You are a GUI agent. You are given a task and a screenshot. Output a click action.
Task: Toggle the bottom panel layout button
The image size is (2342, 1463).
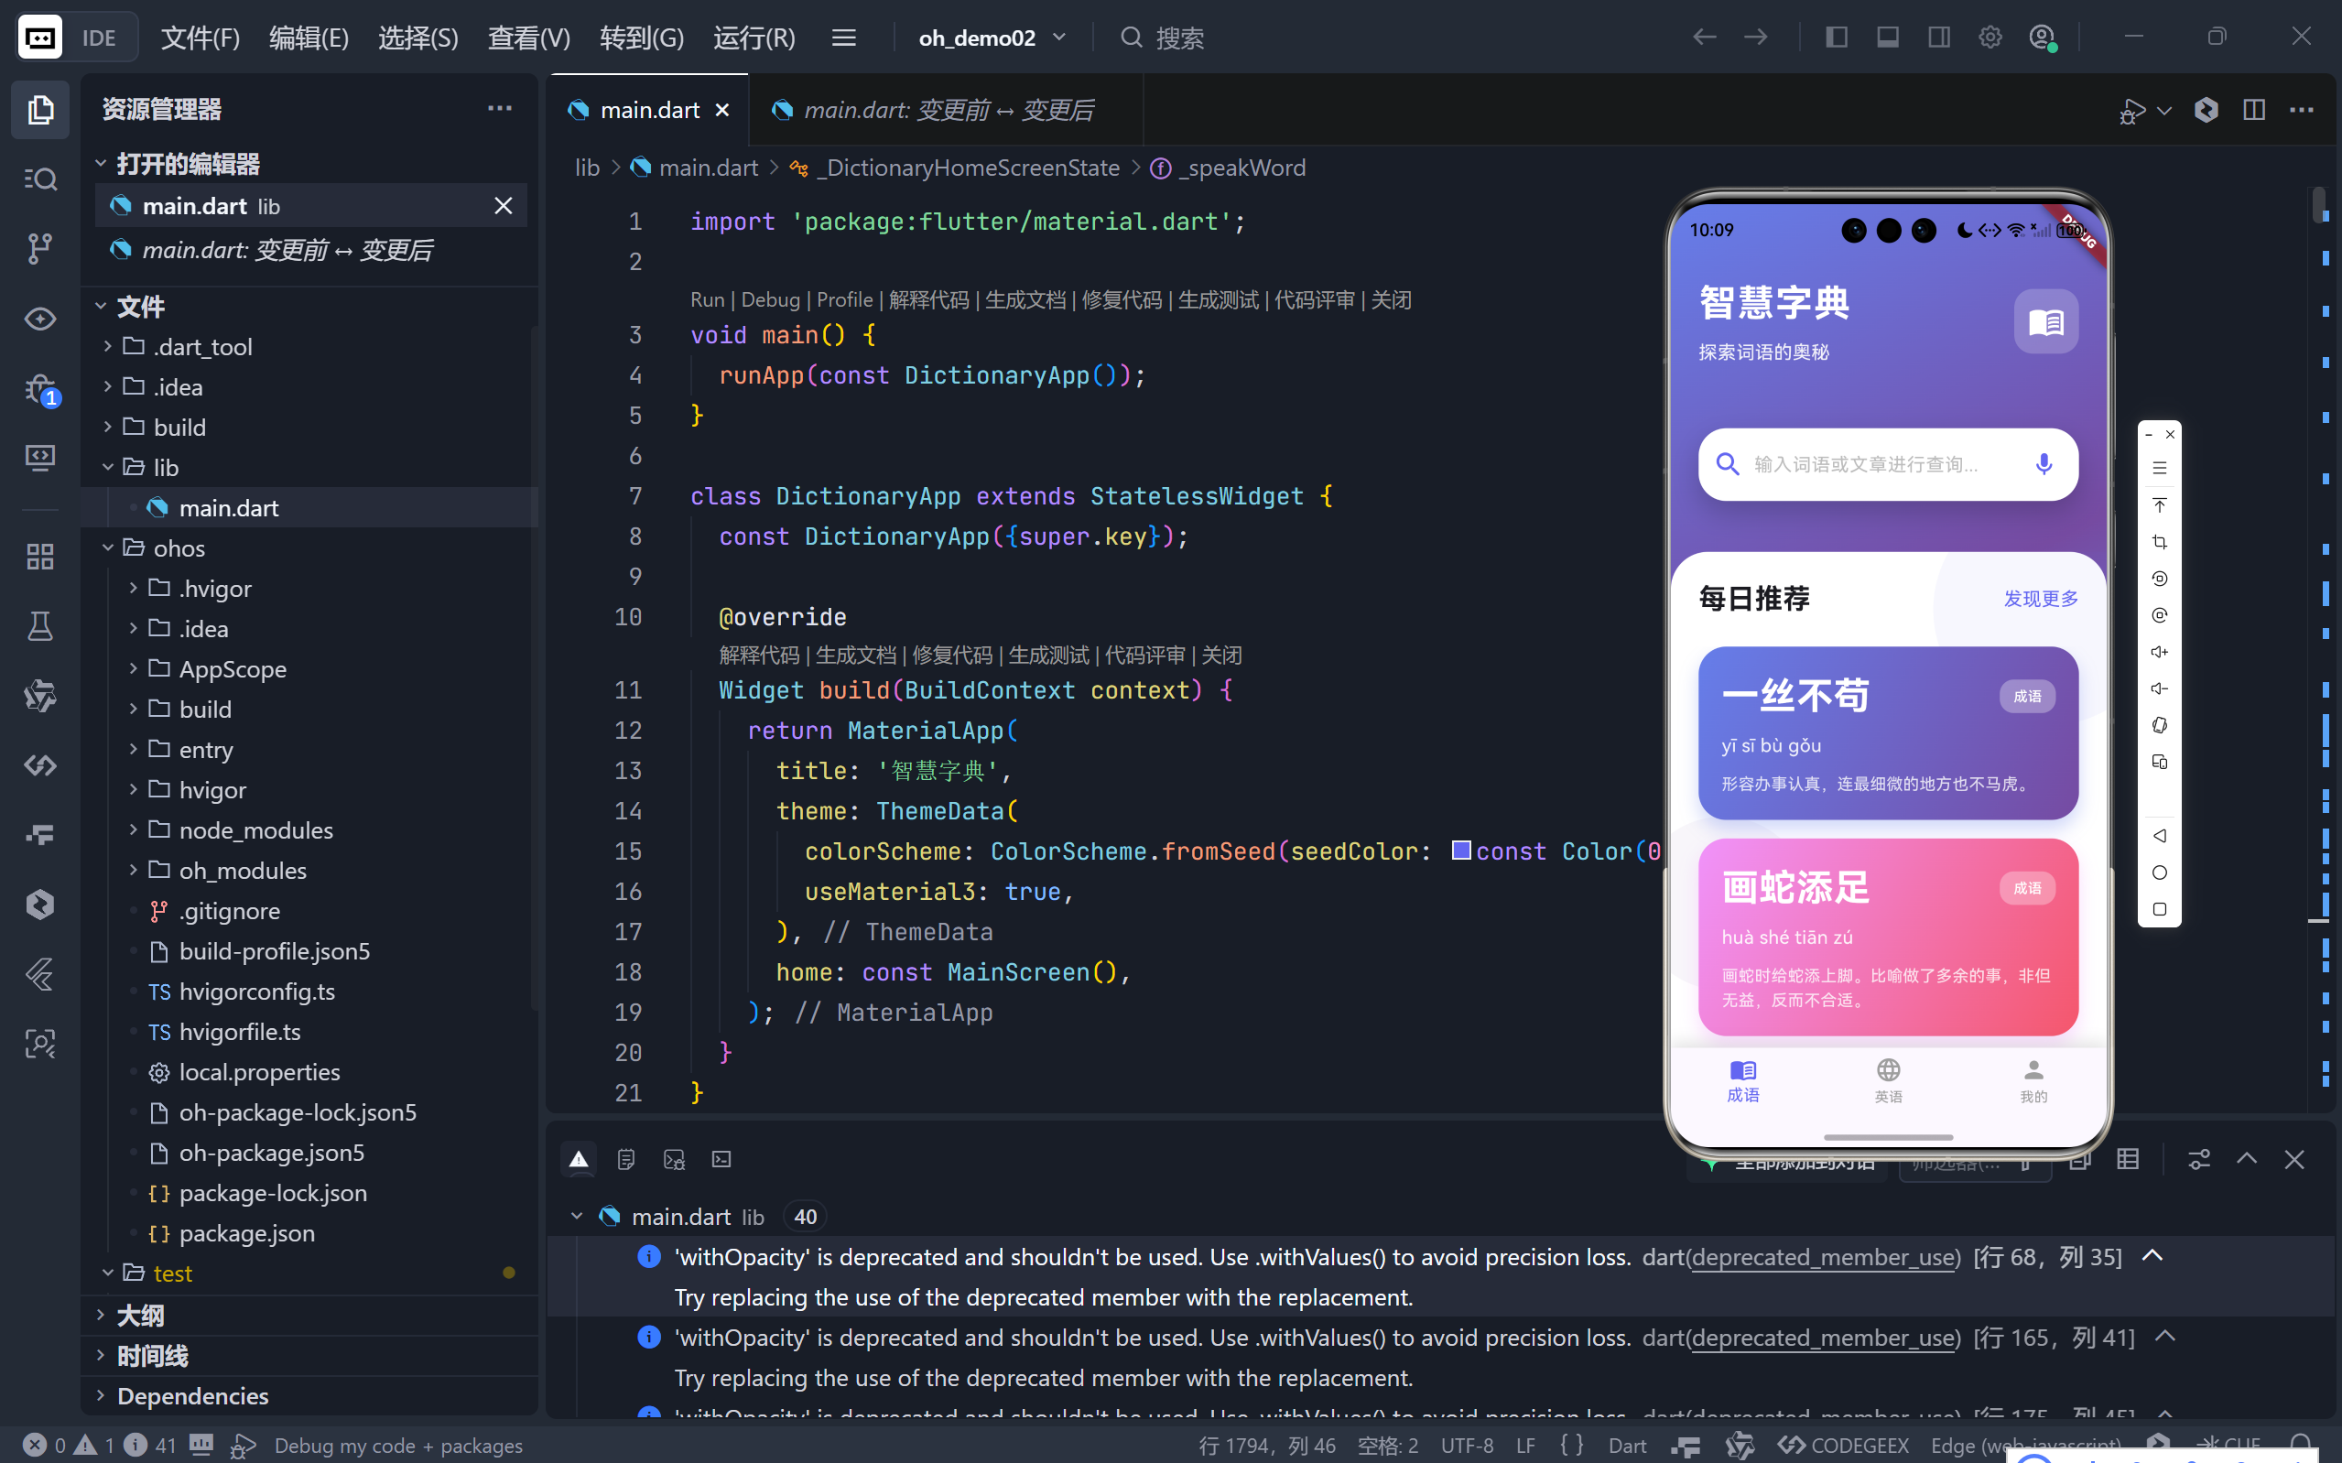click(1887, 38)
